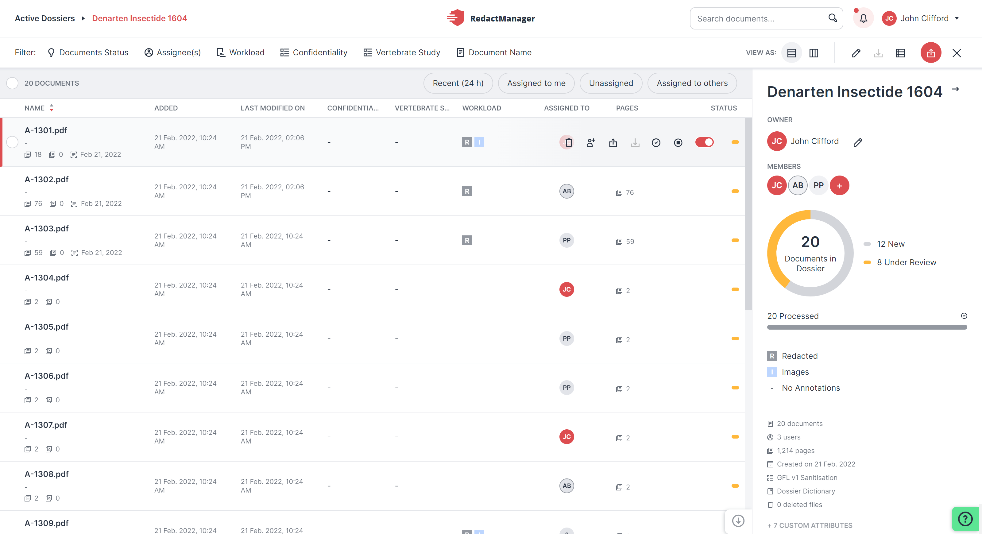The height and width of the screenshot is (534, 982).
Task: Assign a user to A-1301.pdf
Action: [591, 142]
